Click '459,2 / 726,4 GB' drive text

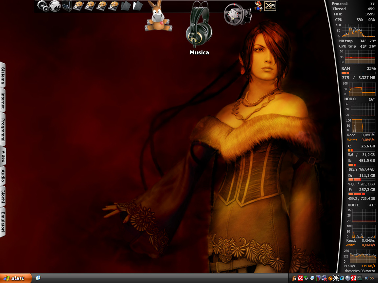pos(361,198)
